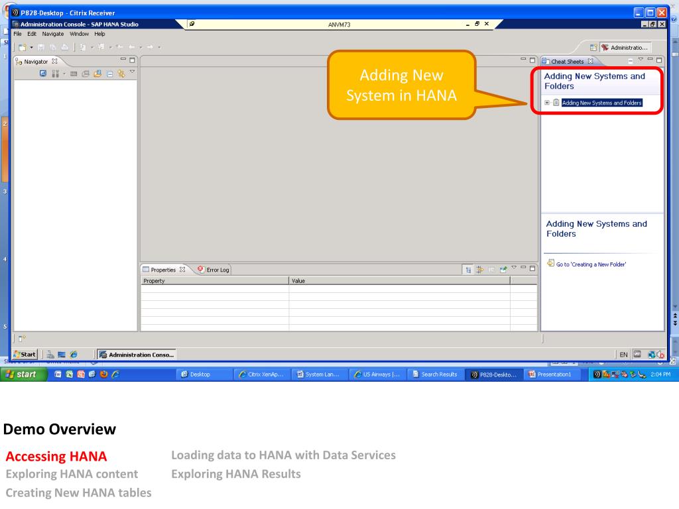The image size is (679, 509).
Task: Follow Go to 'Creating a New Folder' link
Action: tap(591, 264)
